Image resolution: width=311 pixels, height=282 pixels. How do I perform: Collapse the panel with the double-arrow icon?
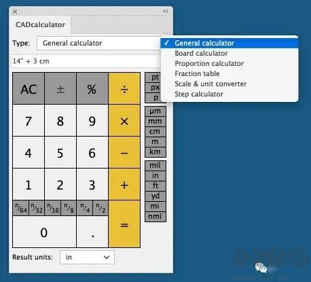pyautogui.click(x=166, y=12)
